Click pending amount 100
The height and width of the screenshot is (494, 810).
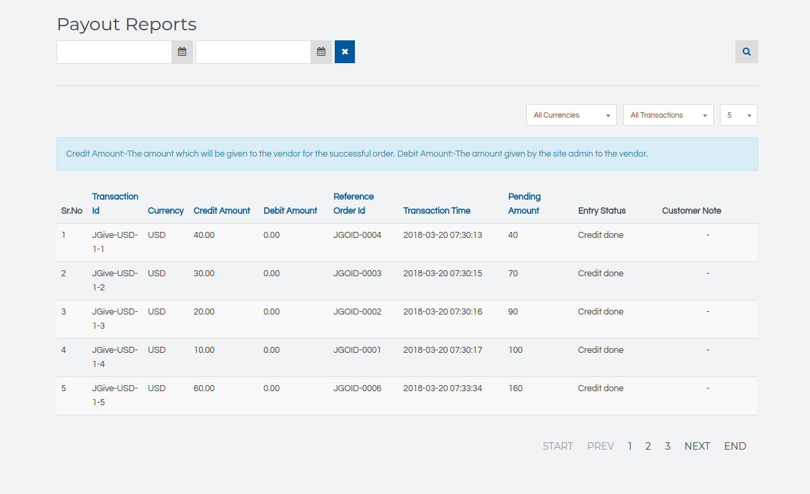coord(516,350)
